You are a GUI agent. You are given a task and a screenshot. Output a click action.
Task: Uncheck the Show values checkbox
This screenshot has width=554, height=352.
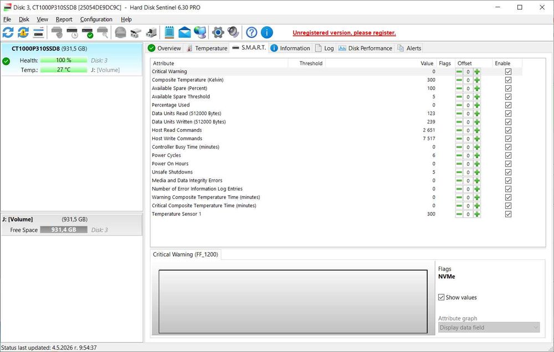(x=442, y=298)
